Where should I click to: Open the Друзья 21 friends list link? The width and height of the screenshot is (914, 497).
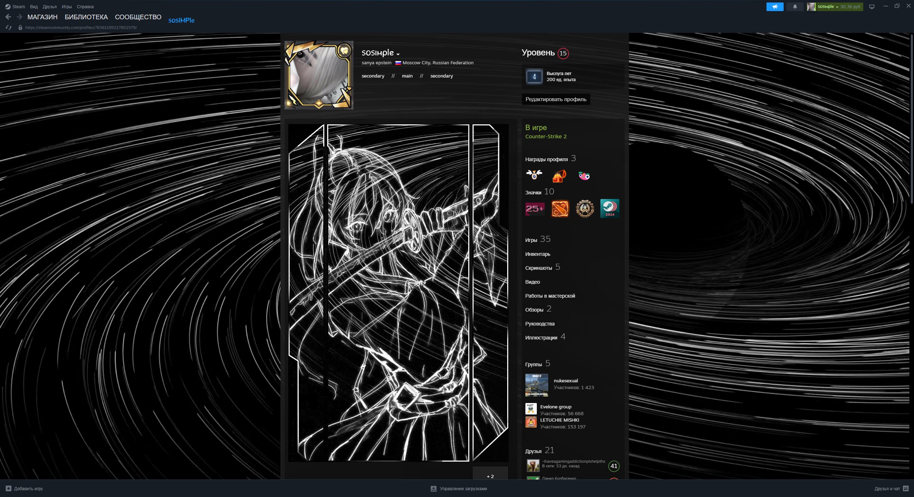[x=540, y=451]
